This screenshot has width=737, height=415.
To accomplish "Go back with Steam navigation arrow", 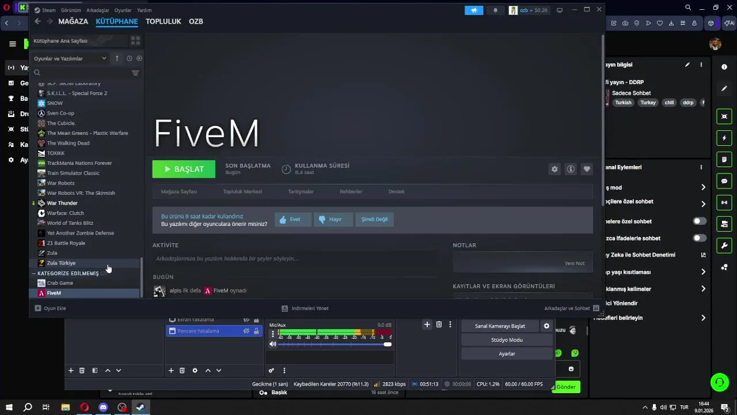I will tap(37, 21).
